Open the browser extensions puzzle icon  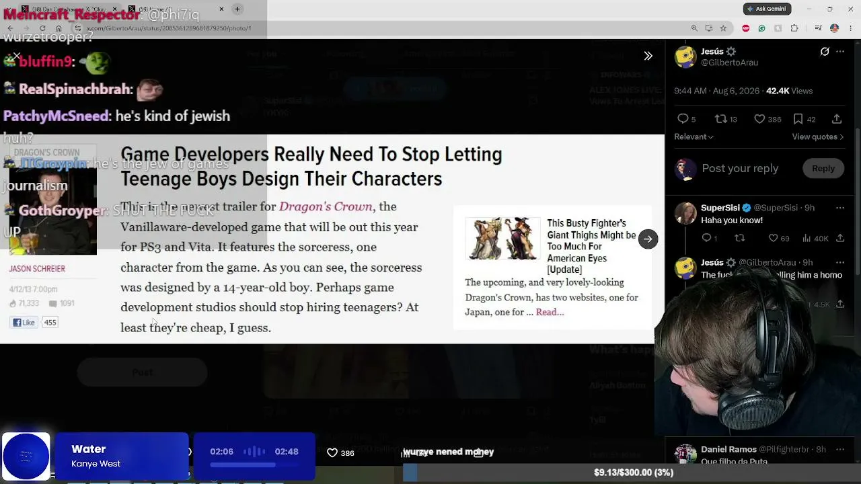794,28
